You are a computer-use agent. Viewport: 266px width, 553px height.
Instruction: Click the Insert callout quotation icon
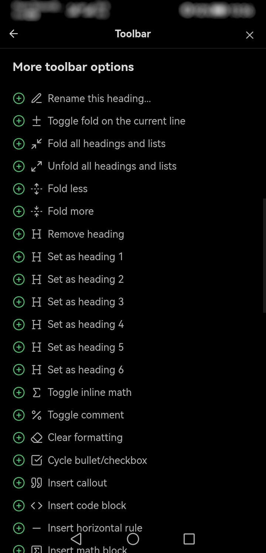pyautogui.click(x=36, y=483)
